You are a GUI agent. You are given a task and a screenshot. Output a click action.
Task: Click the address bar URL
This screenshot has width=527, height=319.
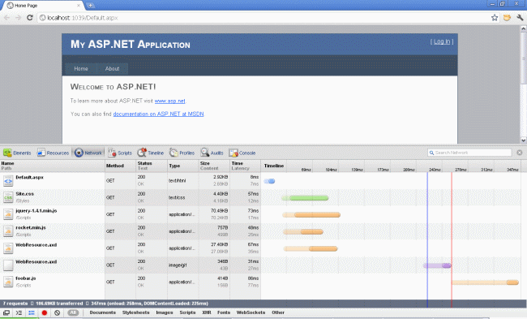pos(83,18)
